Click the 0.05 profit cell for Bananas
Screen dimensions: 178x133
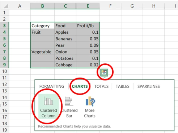tap(88, 39)
